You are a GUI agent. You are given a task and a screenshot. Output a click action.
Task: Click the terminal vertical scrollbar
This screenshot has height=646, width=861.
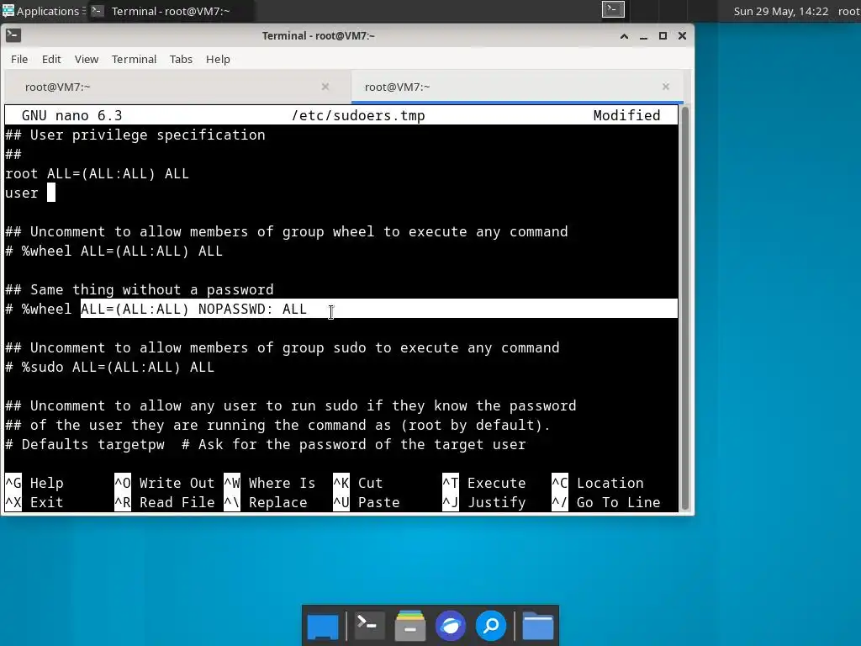684,308
